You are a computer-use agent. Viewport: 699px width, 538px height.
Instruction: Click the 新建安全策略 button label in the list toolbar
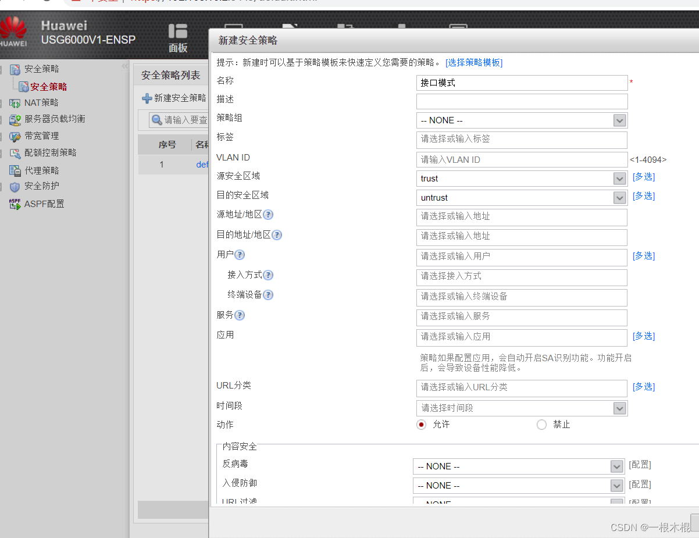click(x=180, y=98)
